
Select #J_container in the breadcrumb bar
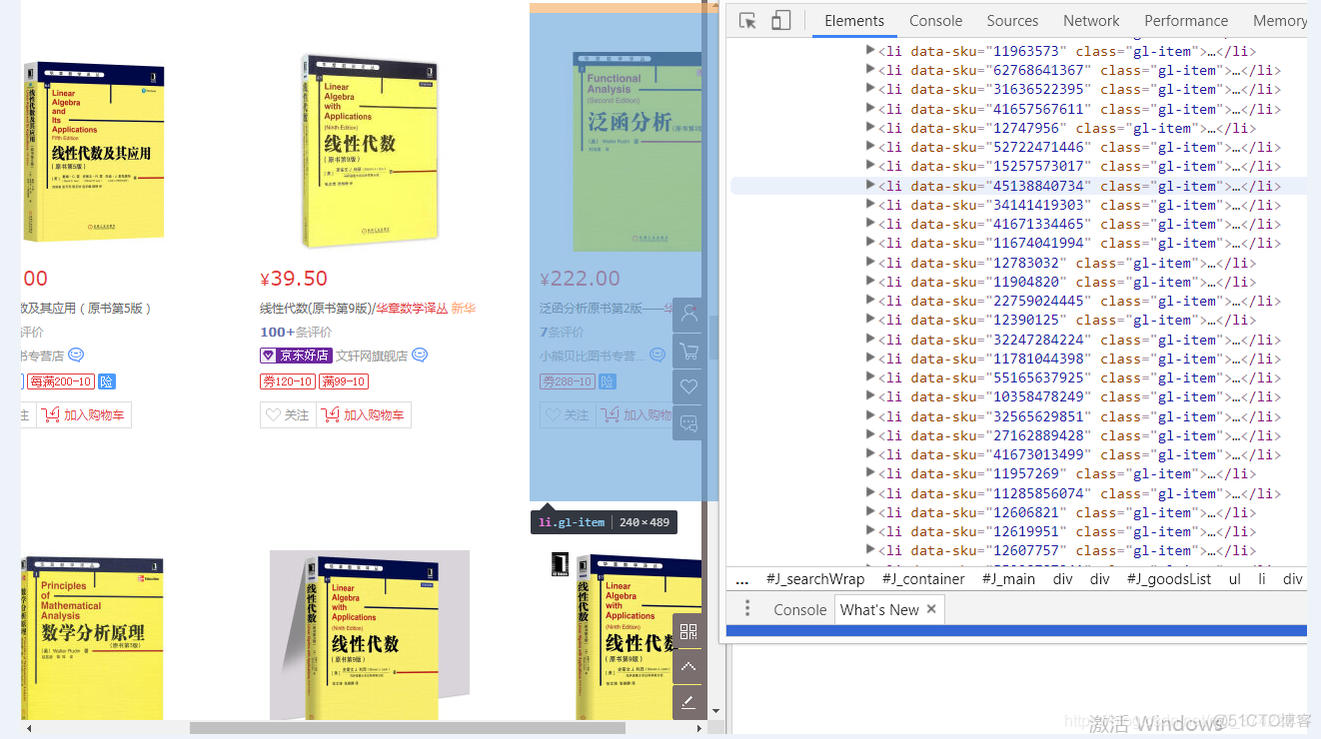[923, 579]
